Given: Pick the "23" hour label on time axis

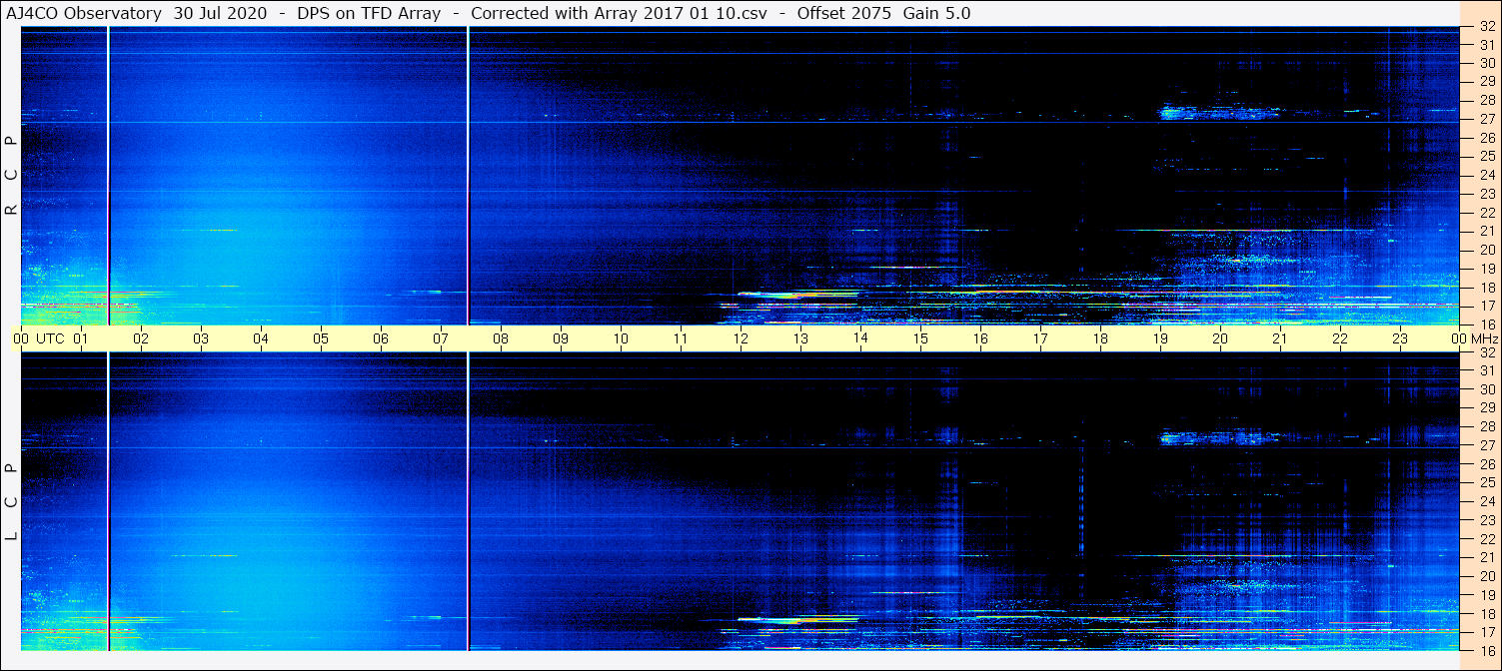Looking at the screenshot, I should (1400, 338).
